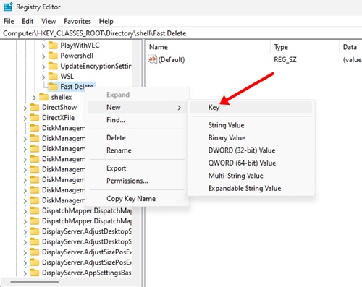
Task: Select the PlayWithVLC folder icon
Action: click(x=53, y=46)
